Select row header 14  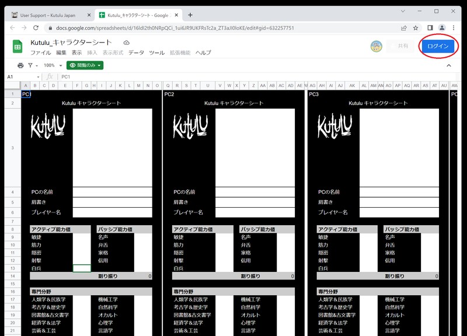[x=12, y=276]
